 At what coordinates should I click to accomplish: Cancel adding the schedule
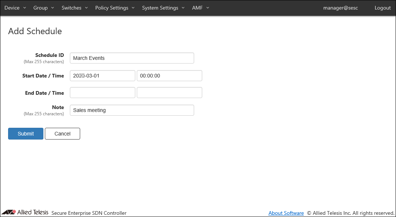pos(63,134)
